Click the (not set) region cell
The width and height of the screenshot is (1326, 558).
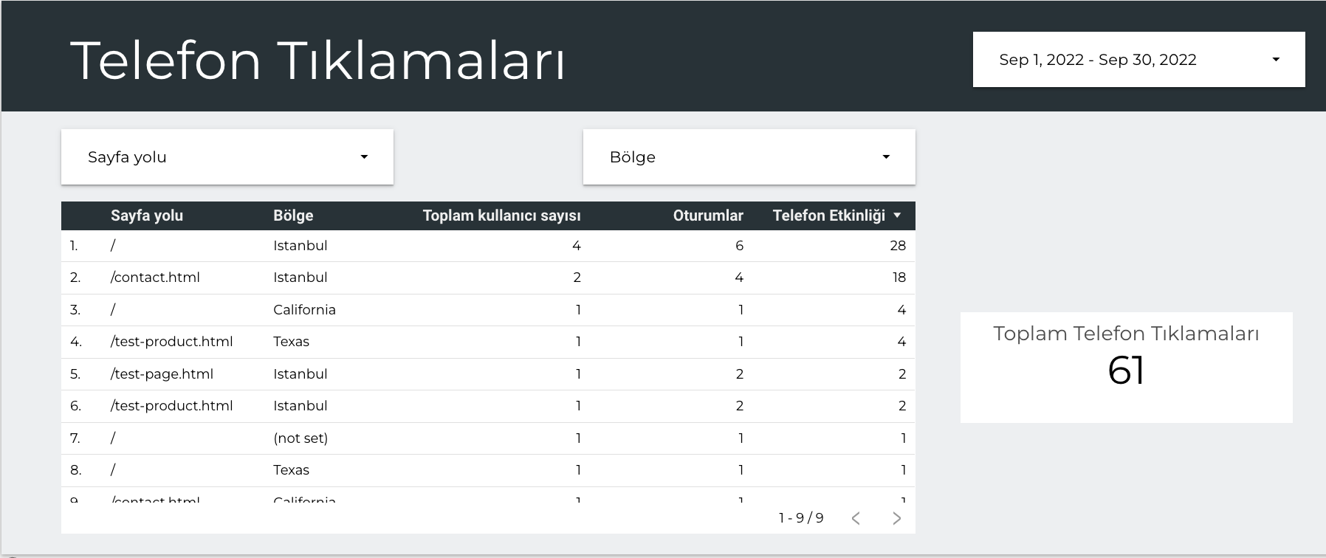tap(300, 438)
